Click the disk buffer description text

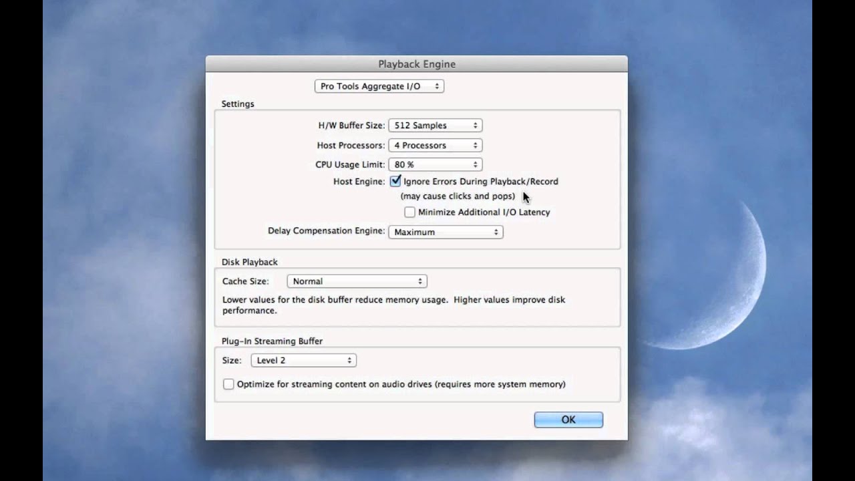pos(393,305)
